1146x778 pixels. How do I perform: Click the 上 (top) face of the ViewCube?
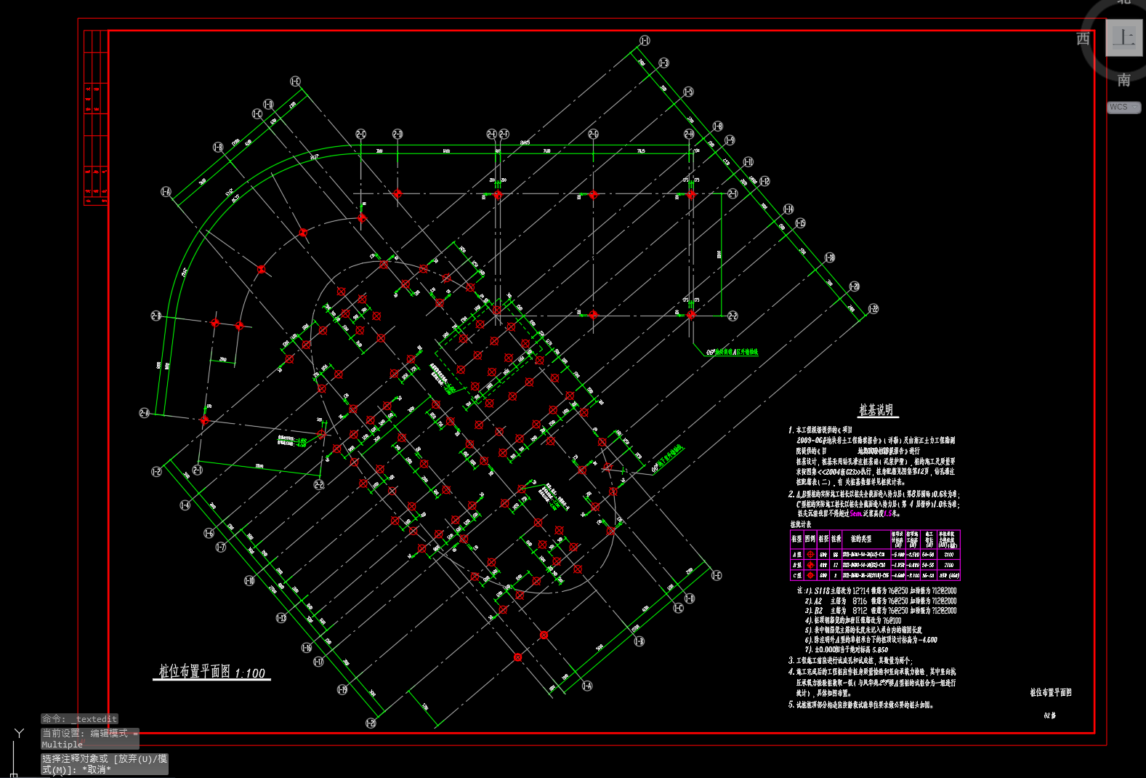click(x=1123, y=37)
